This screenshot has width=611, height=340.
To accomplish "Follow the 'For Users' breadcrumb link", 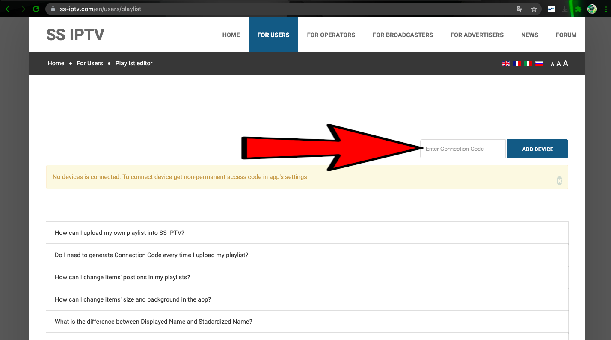I will tap(89, 63).
